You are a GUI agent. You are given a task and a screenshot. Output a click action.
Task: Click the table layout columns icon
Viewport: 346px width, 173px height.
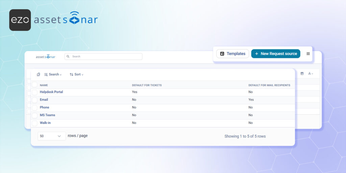tap(302, 73)
